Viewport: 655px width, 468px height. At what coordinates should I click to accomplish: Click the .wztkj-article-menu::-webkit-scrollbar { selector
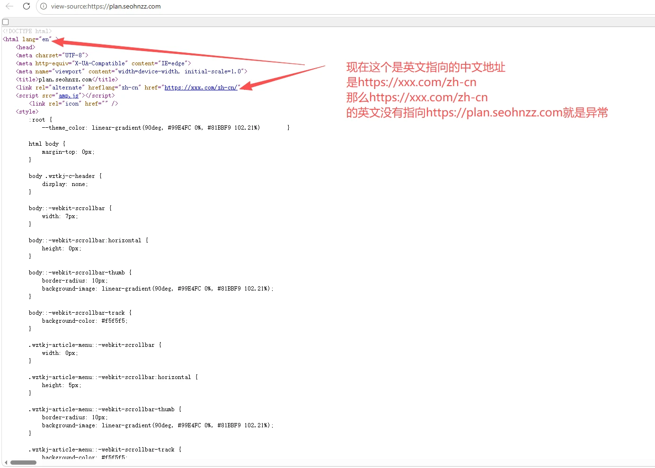[95, 345]
